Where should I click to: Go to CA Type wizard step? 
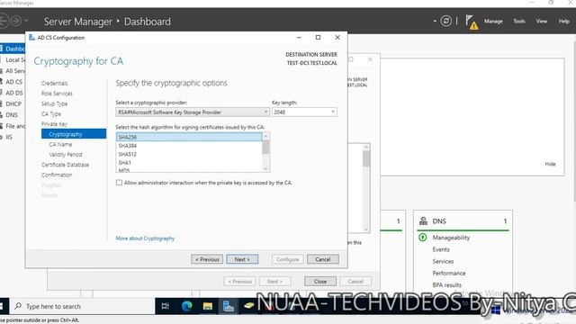[51, 114]
